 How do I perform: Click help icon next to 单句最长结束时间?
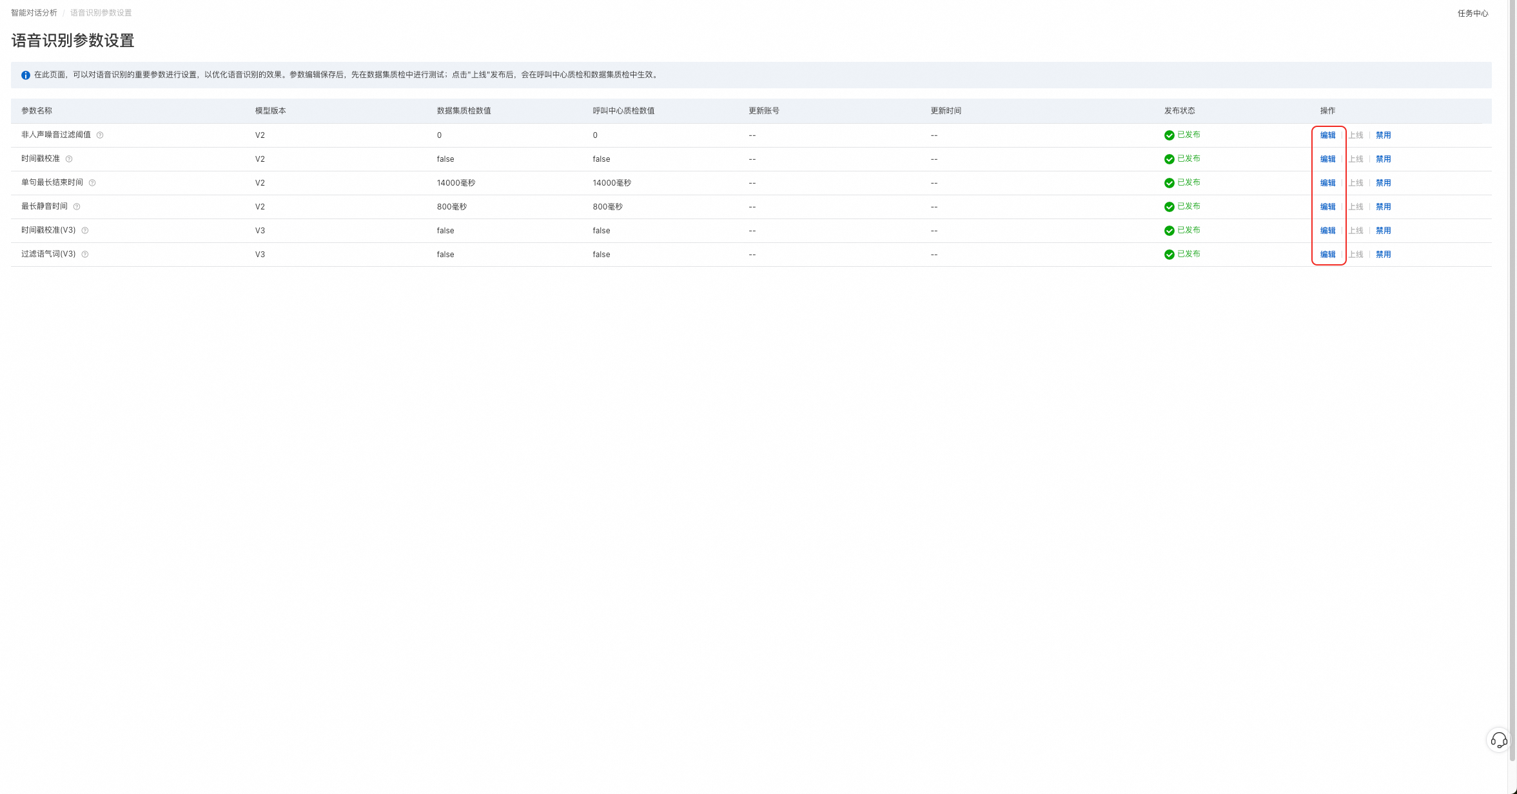point(92,183)
